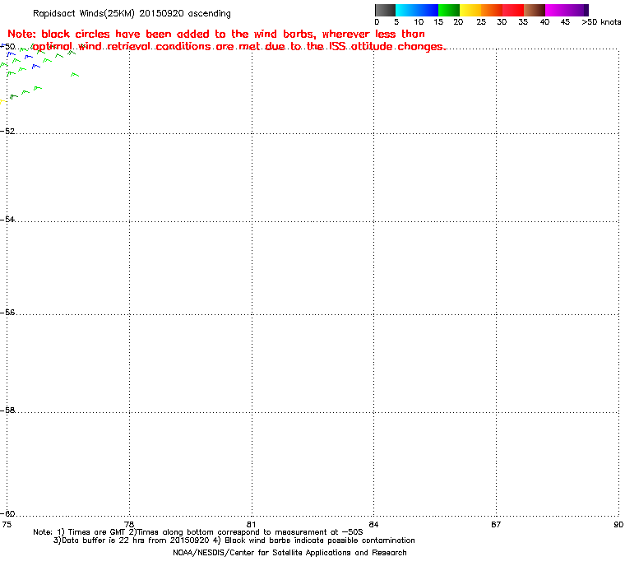Pick the brown 35-40 knots color segment
The image size is (625, 566).
pyautogui.click(x=535, y=10)
